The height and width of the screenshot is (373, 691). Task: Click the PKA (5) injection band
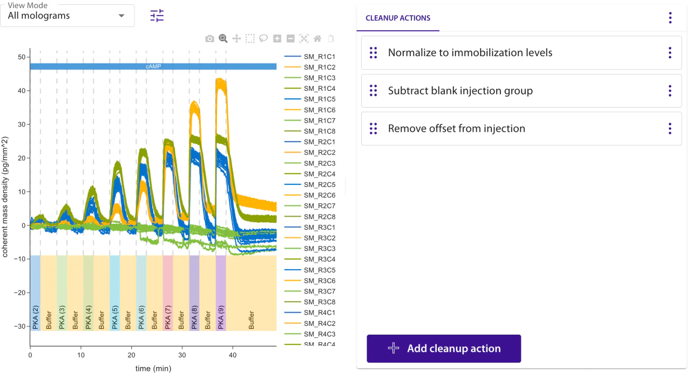(114, 293)
